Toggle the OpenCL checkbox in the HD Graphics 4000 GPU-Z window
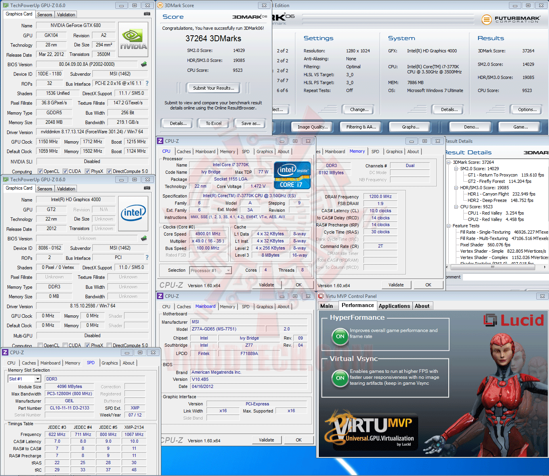549x476 pixels. [x=40, y=345]
